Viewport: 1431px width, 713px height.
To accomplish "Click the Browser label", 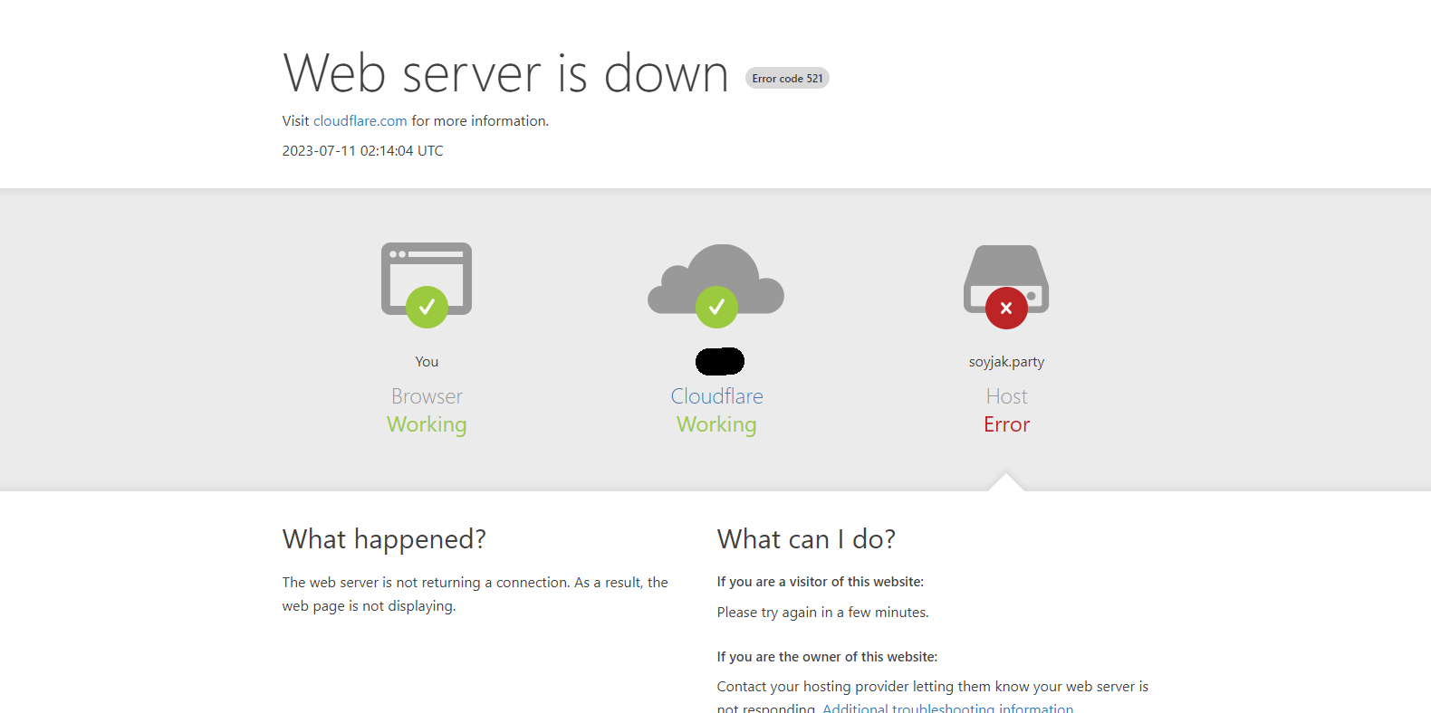I will click(427, 396).
